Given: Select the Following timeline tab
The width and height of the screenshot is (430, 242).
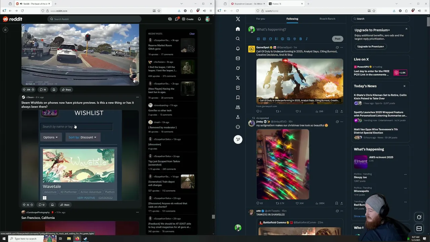Looking at the screenshot, I should point(292,19).
